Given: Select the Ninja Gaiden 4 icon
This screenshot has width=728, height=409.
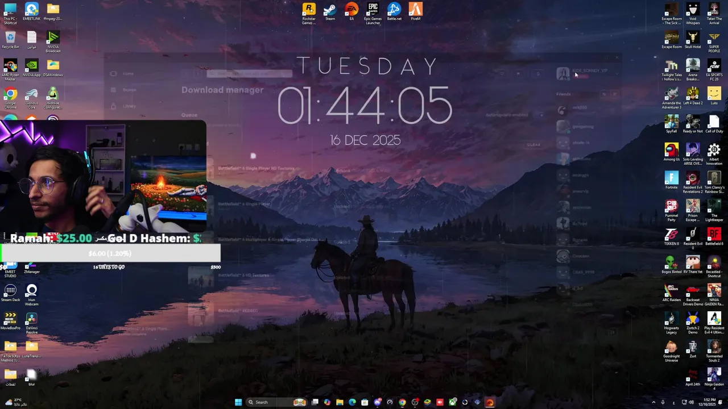Looking at the screenshot, I should pos(714,379).
